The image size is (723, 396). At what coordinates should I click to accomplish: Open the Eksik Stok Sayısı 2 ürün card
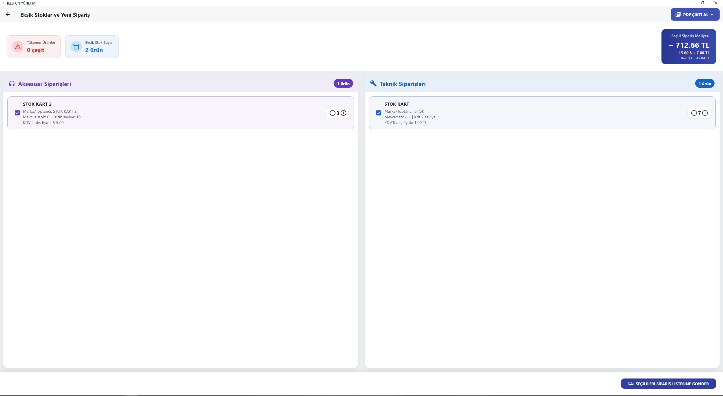[x=92, y=47]
